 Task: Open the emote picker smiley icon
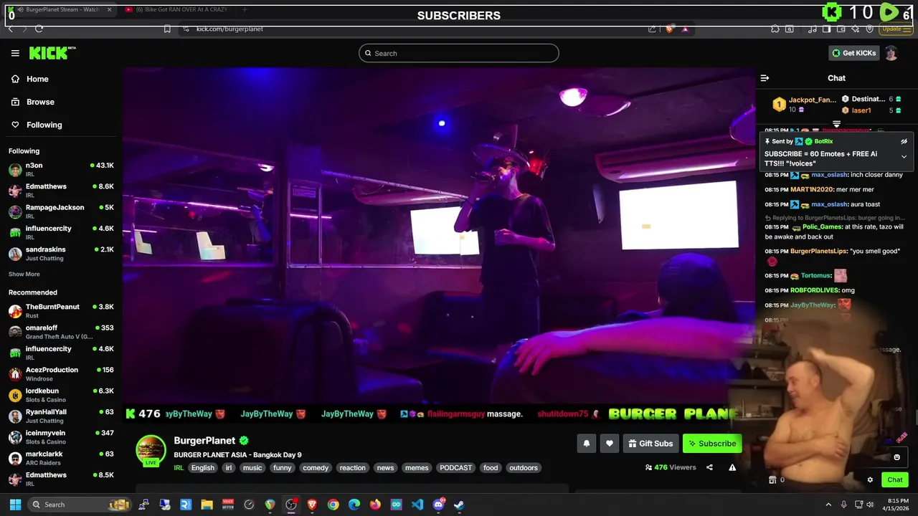point(896,457)
